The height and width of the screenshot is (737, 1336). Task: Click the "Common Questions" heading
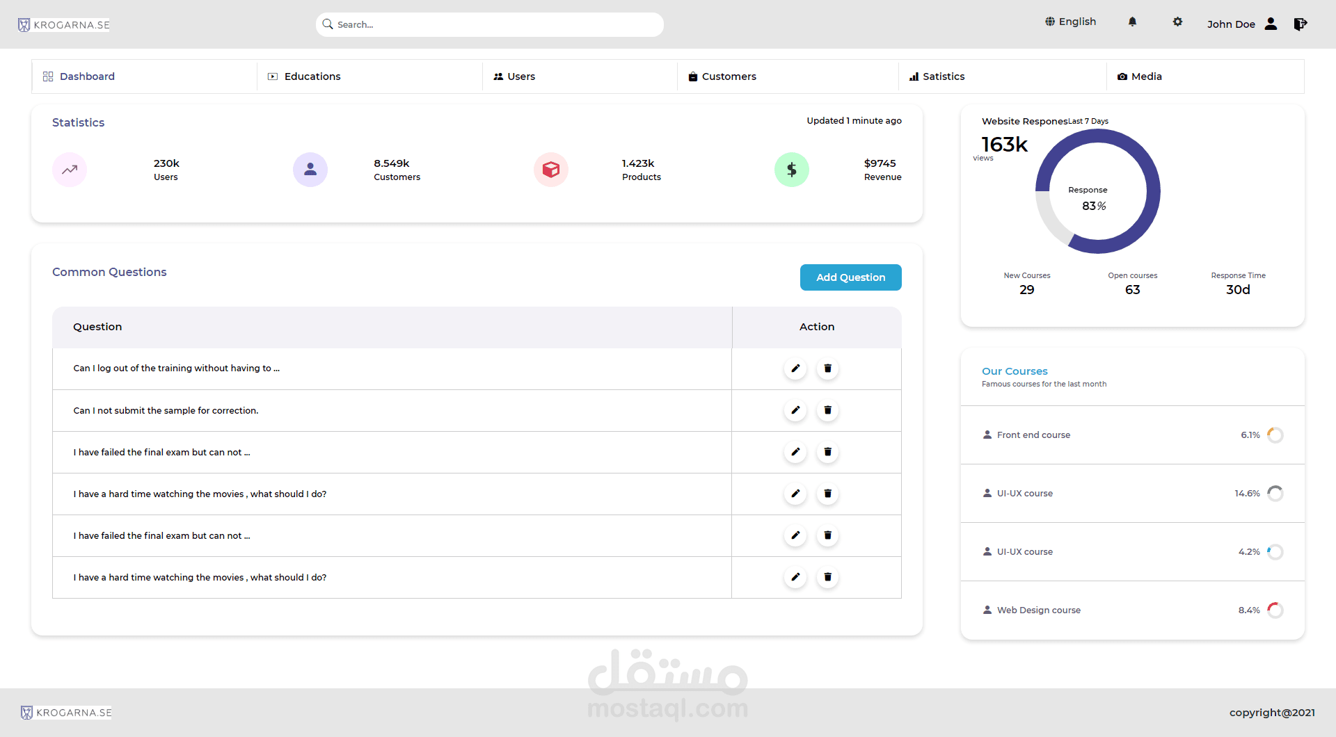click(109, 273)
